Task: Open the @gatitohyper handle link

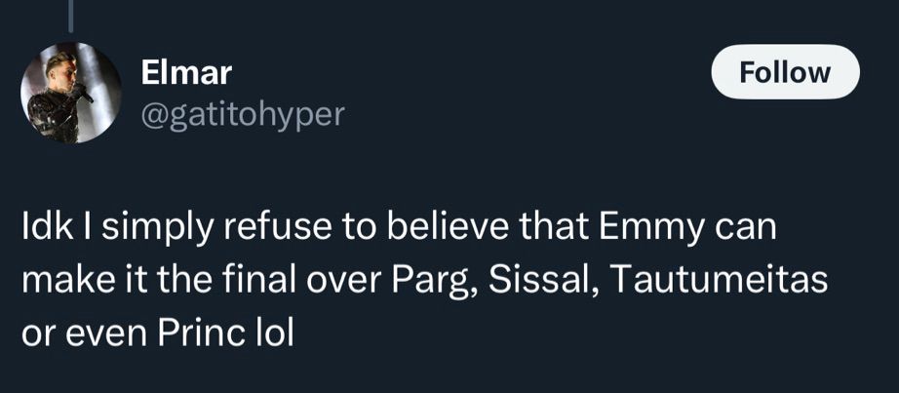Action: (x=243, y=115)
